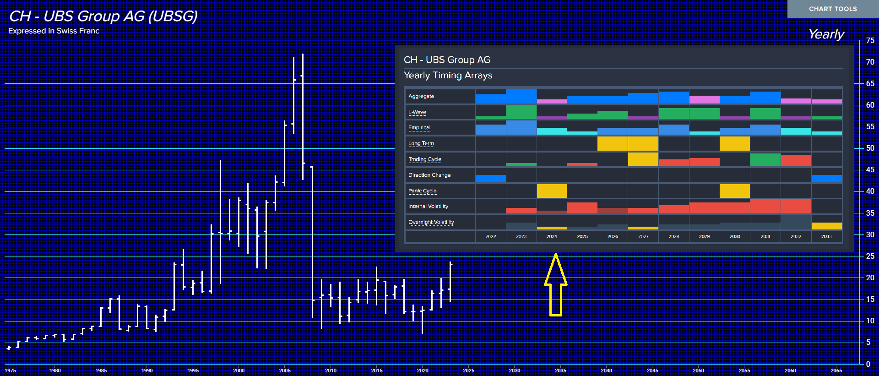The height and width of the screenshot is (376, 879).
Task: Click the 2032 column label in the timing array
Action: click(796, 236)
